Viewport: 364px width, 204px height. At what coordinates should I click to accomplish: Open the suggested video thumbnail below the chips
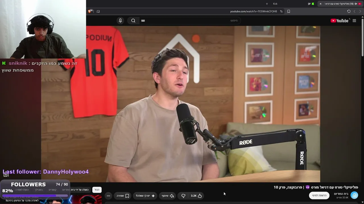71,199
